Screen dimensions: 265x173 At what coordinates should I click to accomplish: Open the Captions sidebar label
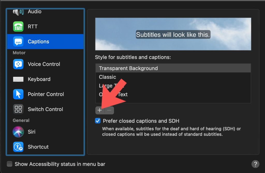(x=39, y=42)
